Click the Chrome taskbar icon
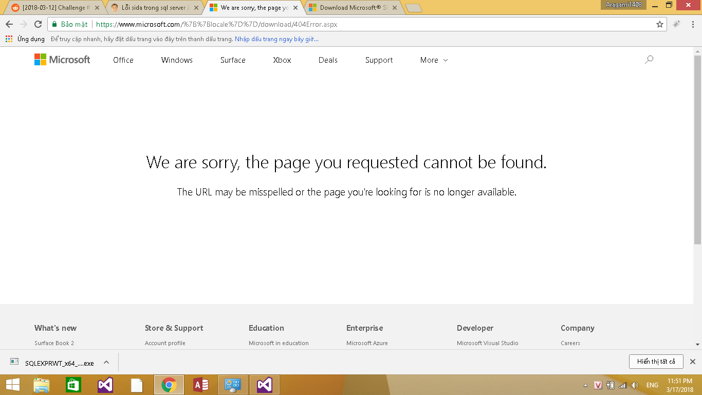This screenshot has height=395, width=702. pyautogui.click(x=169, y=385)
